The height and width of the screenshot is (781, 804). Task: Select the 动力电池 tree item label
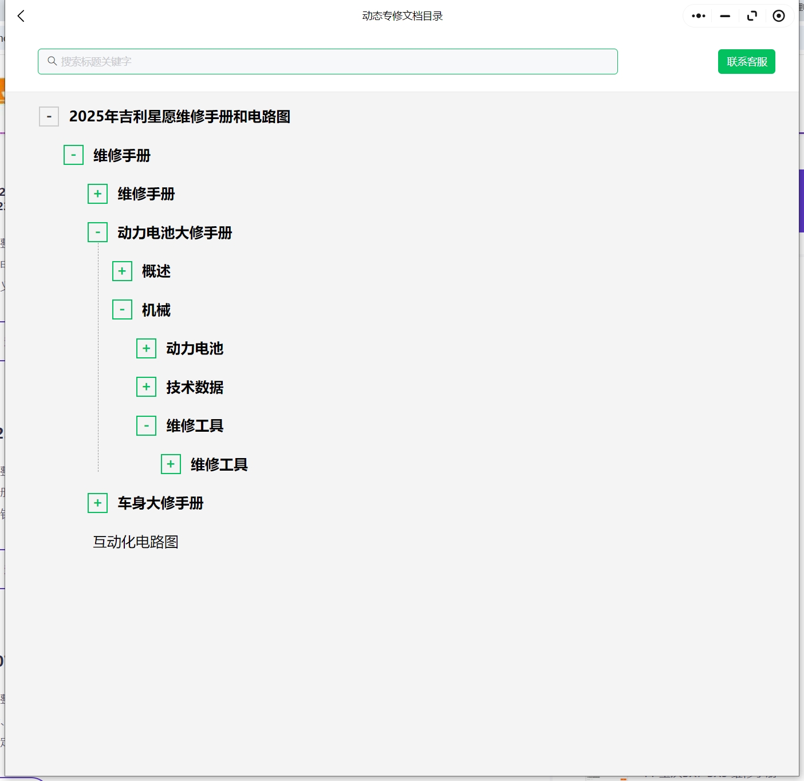click(194, 348)
